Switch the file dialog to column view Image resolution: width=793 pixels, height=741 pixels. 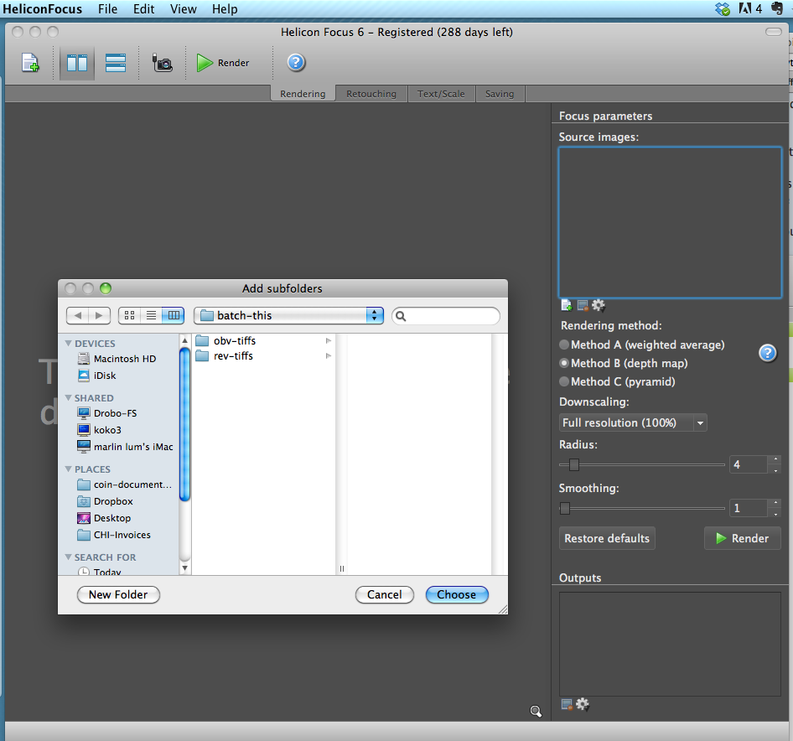tap(174, 316)
